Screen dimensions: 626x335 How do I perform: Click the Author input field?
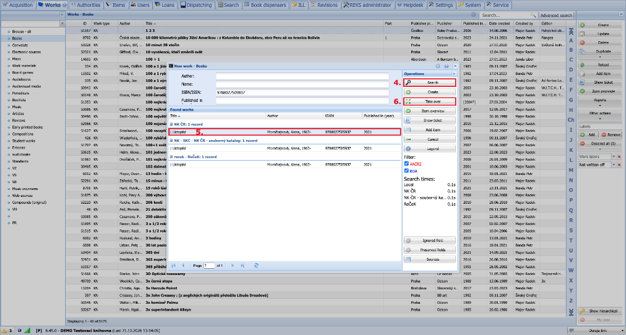[x=302, y=76]
